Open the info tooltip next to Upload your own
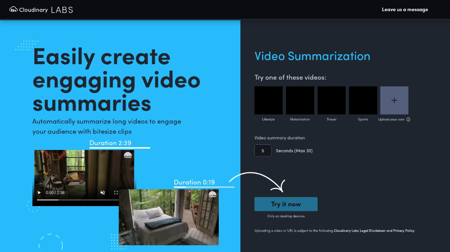Screen dimensions: 450x252 click(409, 119)
